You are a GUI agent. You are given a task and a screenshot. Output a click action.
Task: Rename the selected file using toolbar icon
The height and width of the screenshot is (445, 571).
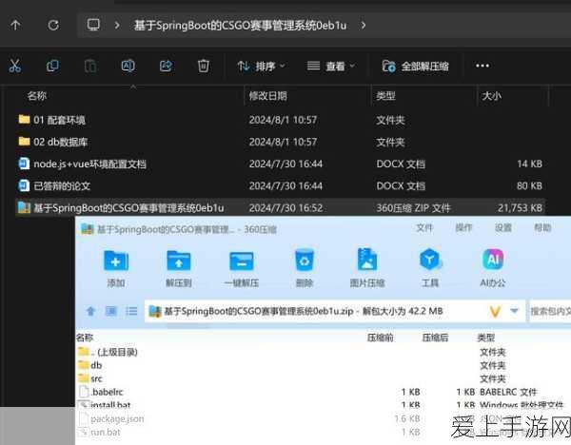tap(128, 66)
